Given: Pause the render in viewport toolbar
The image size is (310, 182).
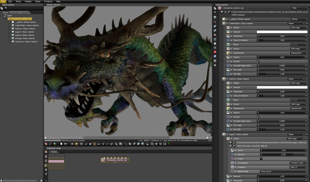Looking at the screenshot, I should [x=72, y=144].
